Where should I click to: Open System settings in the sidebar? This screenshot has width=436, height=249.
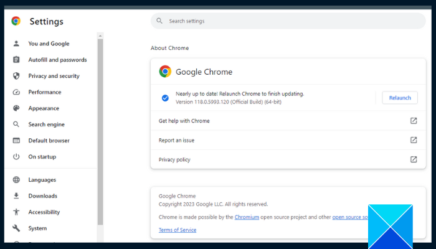[x=37, y=228]
